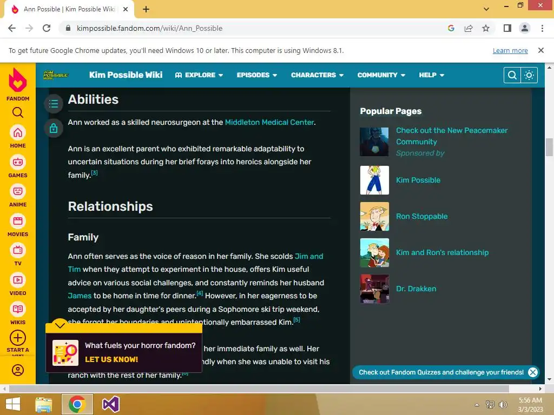
Task: Open the Chrome three-dot menu
Action: coord(542,28)
